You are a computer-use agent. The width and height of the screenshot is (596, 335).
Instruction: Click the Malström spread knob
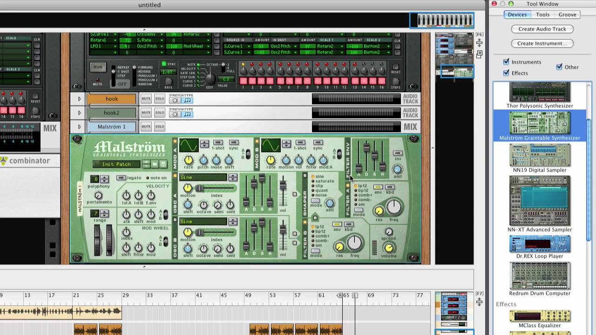coord(389,232)
